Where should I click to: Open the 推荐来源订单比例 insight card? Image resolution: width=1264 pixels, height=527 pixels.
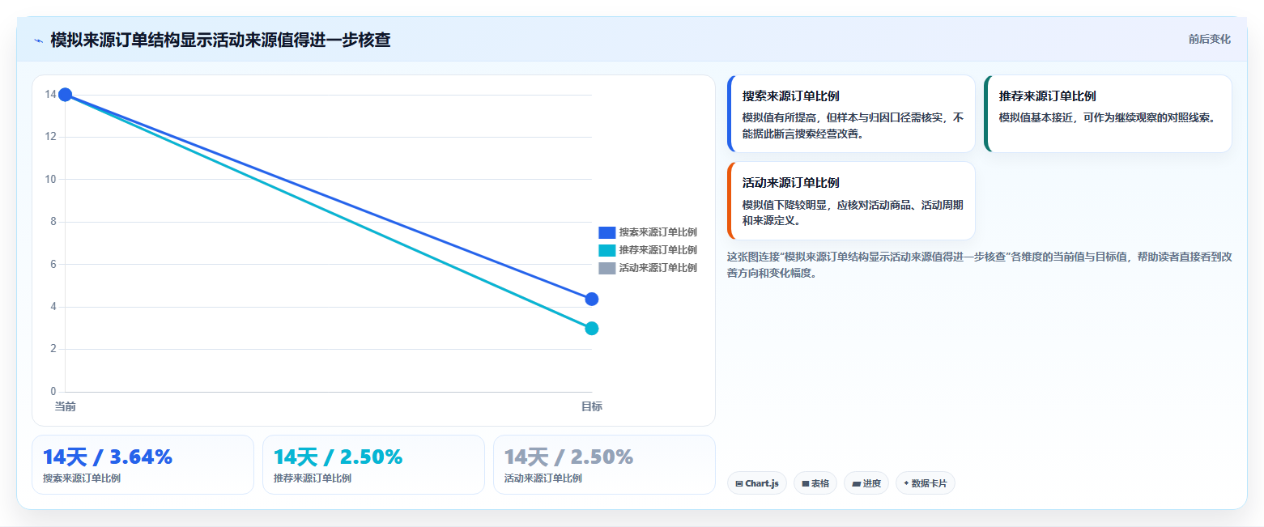point(1108,114)
